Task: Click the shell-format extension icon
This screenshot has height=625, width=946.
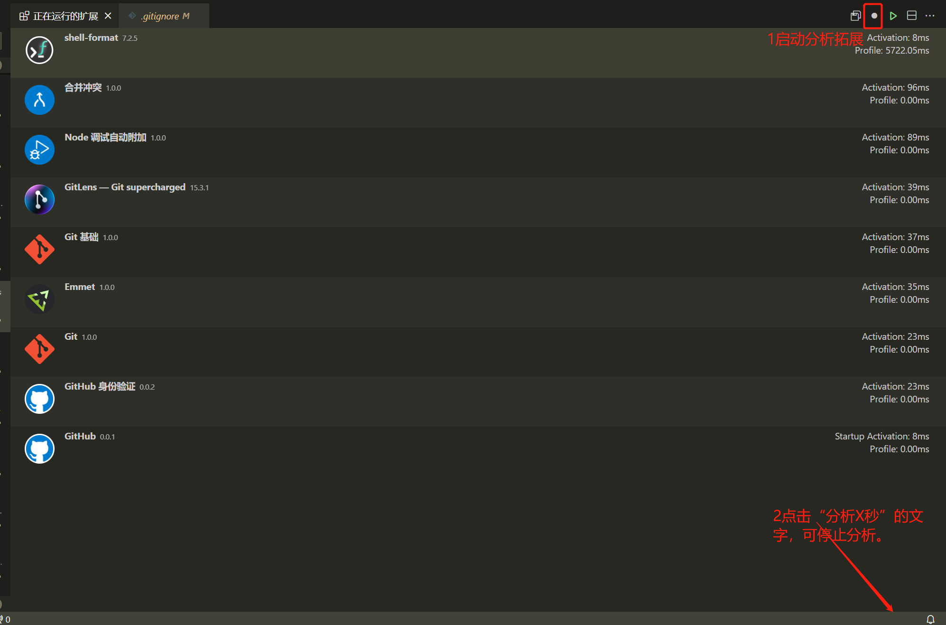Action: (39, 50)
